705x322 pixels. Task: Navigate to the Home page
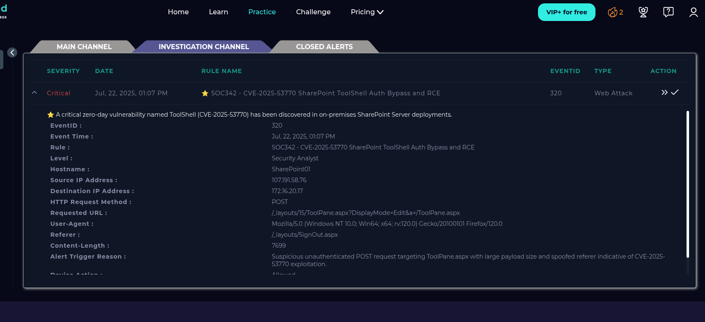tap(178, 12)
